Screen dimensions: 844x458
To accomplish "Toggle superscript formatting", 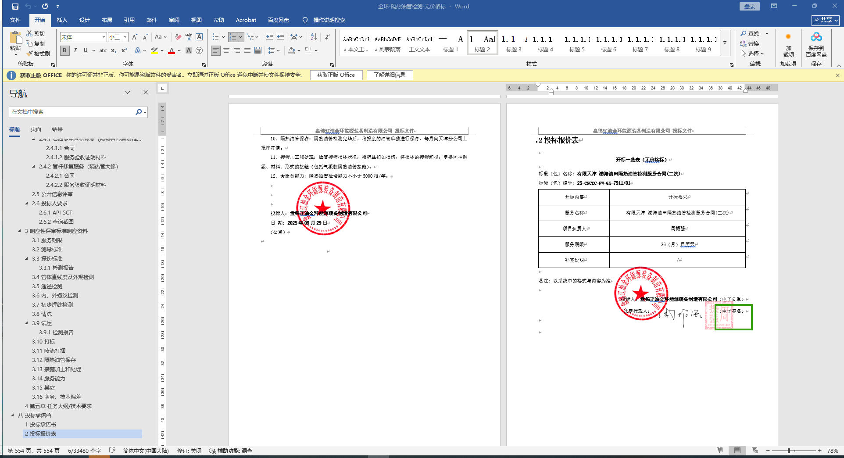I will pos(124,50).
